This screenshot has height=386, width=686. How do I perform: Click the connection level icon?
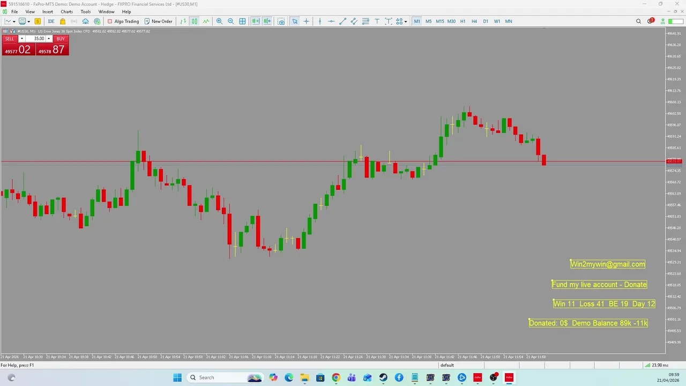coord(663,21)
